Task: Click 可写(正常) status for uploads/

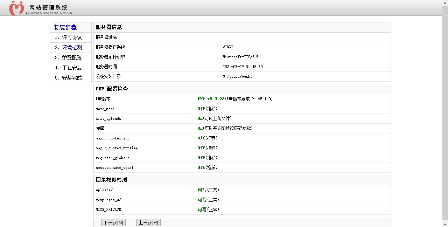Action: click(x=208, y=190)
